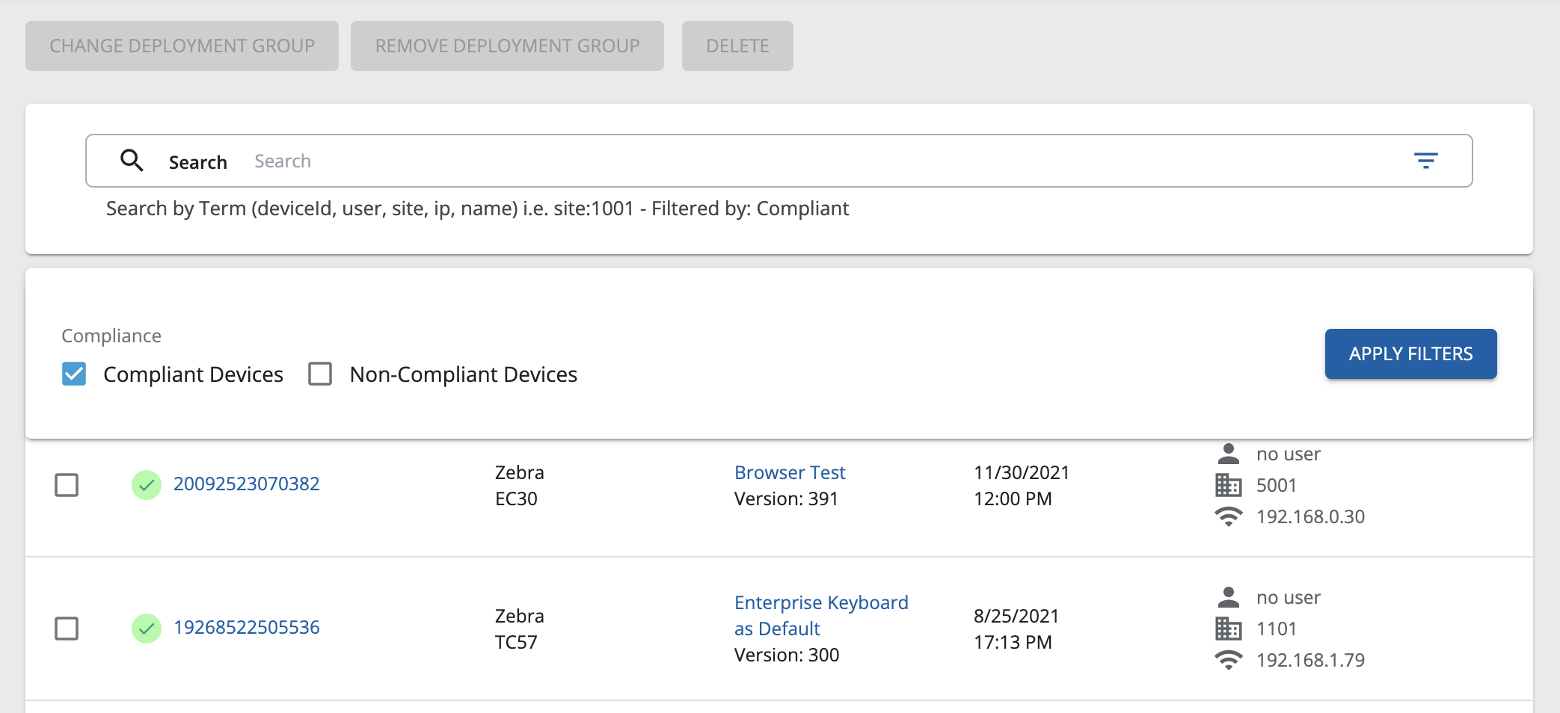Click Wi-Fi icon next to 192.168.0.30

[1228, 516]
